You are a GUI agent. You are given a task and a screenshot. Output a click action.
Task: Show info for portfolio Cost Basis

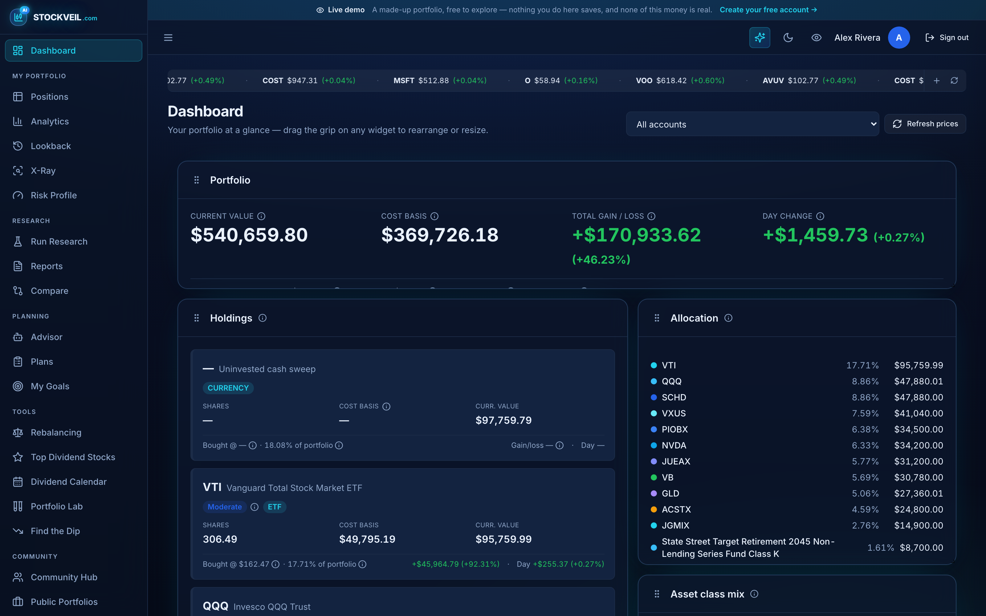(435, 216)
